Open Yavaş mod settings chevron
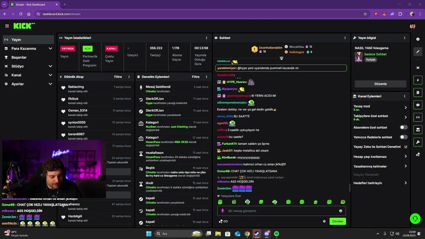Screen dimensions: 425x239 click(x=405, y=108)
